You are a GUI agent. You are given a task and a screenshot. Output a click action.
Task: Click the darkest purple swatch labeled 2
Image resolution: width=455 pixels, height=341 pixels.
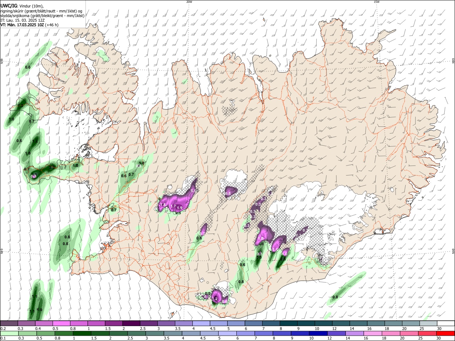click(x=131, y=323)
